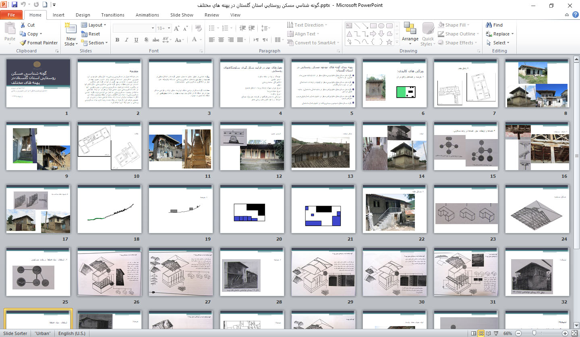
Task: Click the Save icon in quick access toolbar
Action: pyautogui.click(x=14, y=5)
